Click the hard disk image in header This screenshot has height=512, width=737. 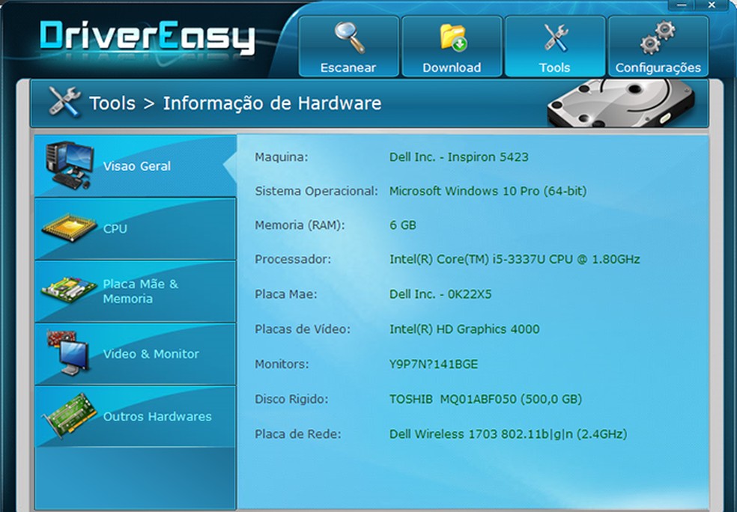(622, 103)
